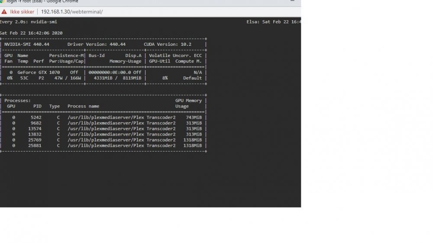Click the Compute mode 'Default' value
The image size is (433, 243).
(193, 78)
